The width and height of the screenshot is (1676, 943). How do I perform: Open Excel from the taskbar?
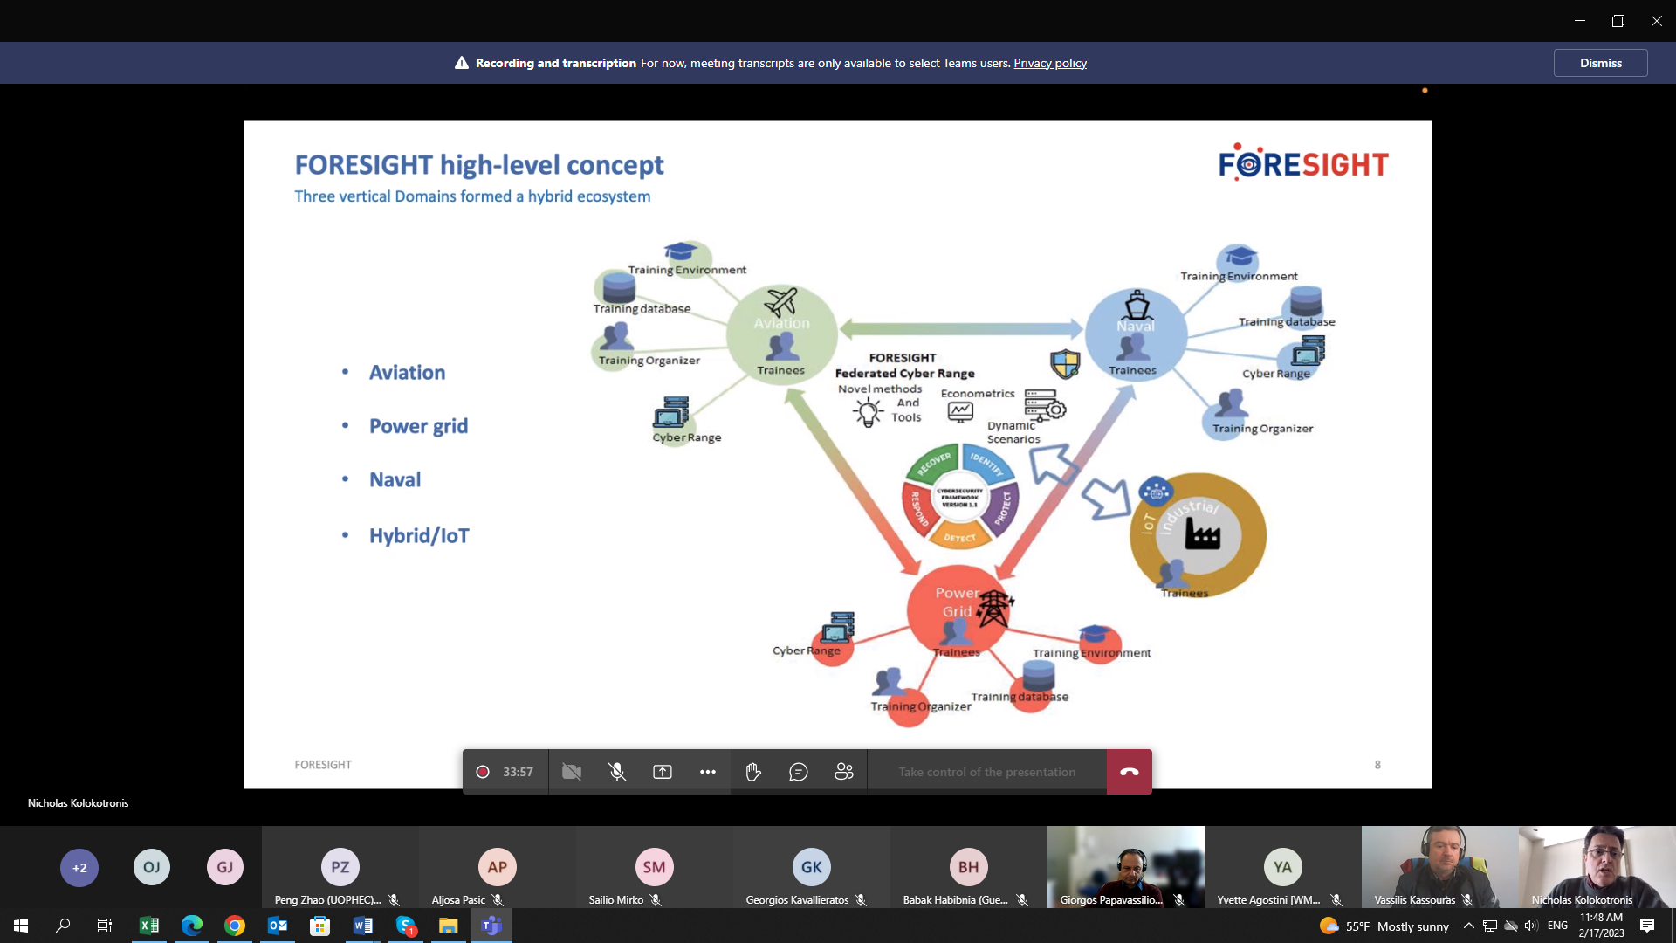(149, 926)
